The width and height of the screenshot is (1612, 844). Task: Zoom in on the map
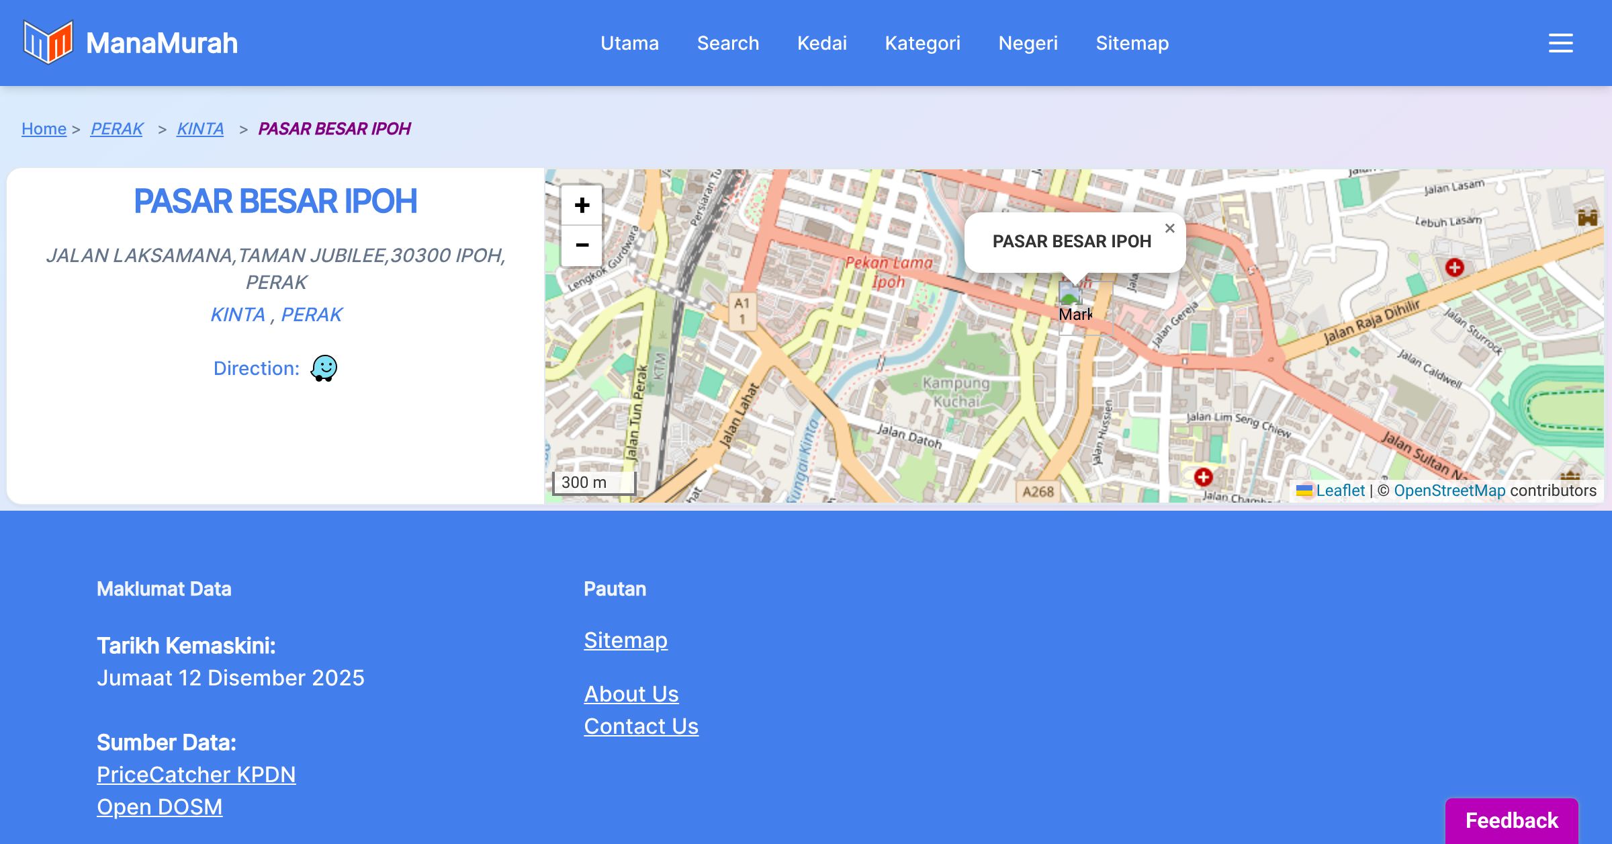[582, 205]
